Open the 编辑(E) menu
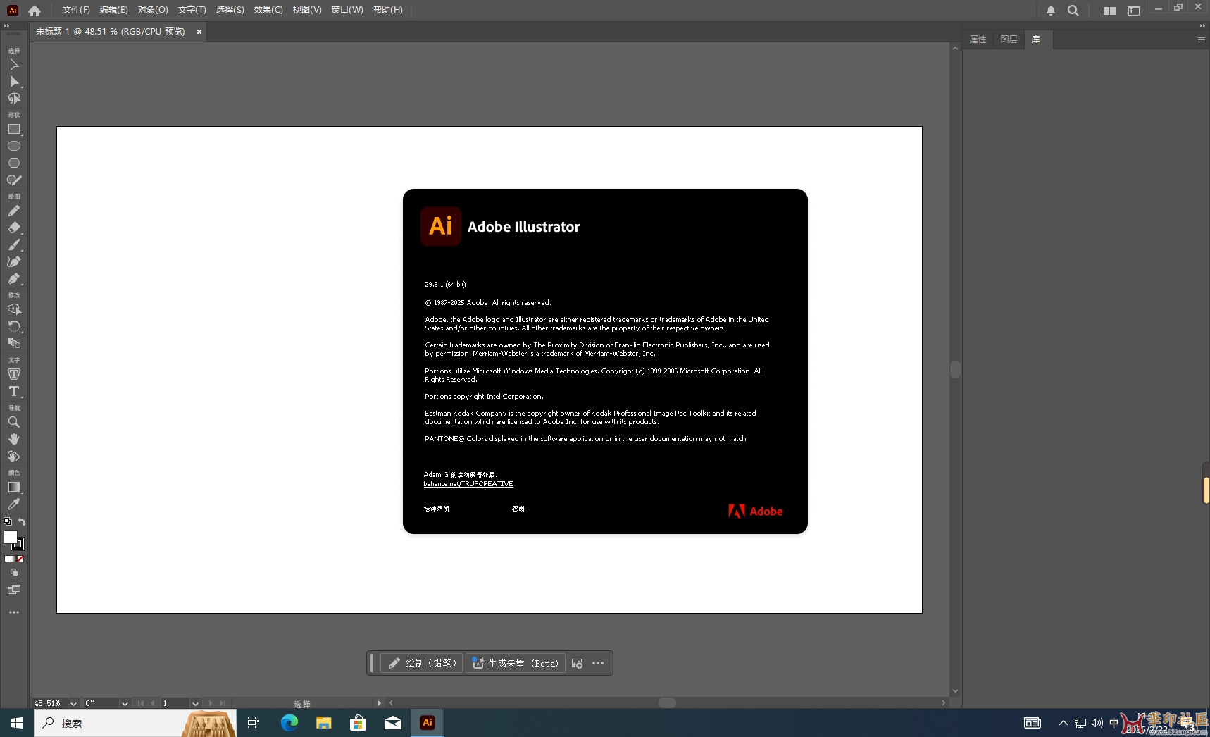The width and height of the screenshot is (1210, 737). click(x=114, y=10)
